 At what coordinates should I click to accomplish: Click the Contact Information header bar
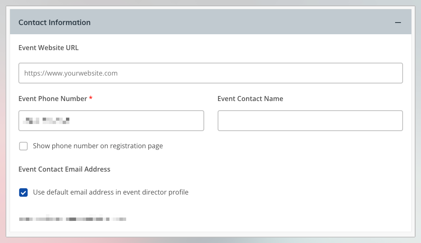tap(210, 22)
